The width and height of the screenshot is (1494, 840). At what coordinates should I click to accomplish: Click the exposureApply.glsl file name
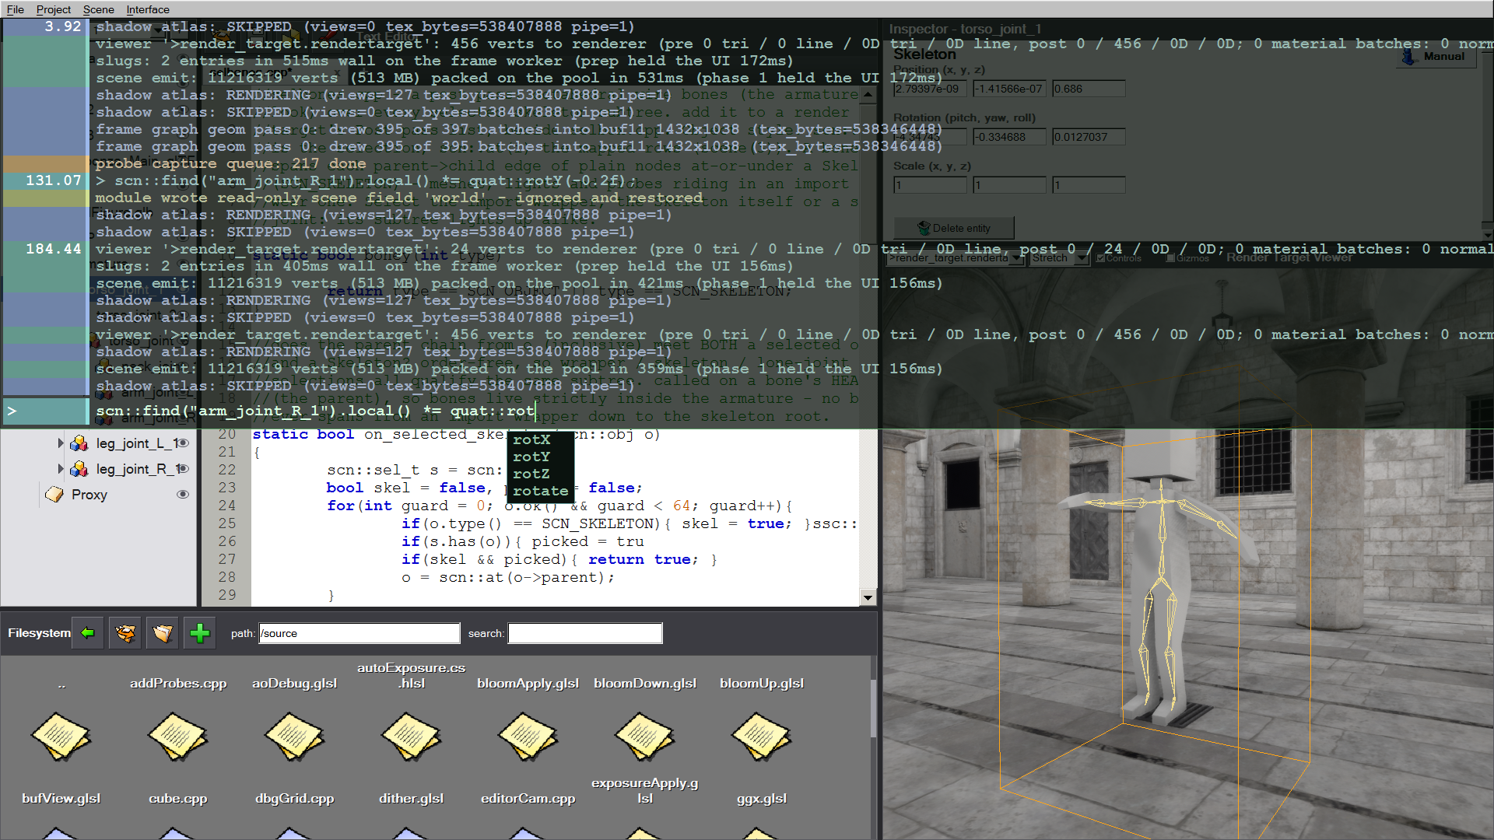pos(644,790)
